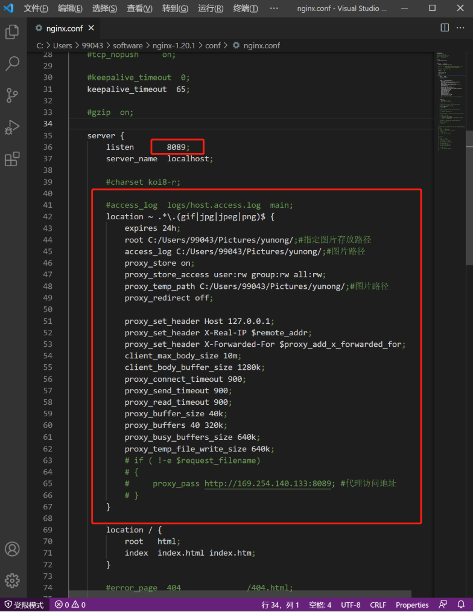Click line number 36 in gutter
473x612 pixels.
click(48, 147)
